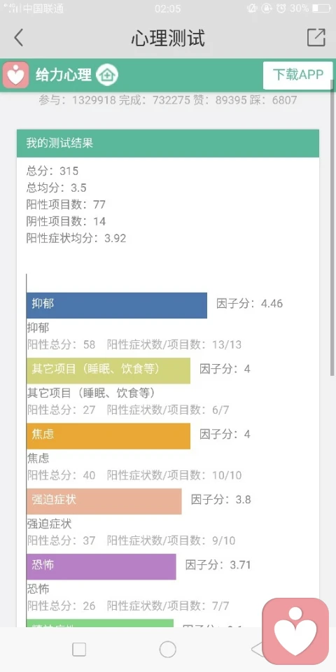Tap the 我的测试结果 section header
The width and height of the screenshot is (336, 672).
click(x=168, y=143)
